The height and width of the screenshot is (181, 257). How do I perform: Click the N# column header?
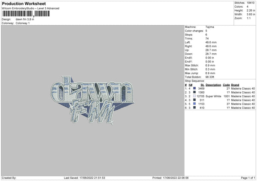tap(190, 85)
